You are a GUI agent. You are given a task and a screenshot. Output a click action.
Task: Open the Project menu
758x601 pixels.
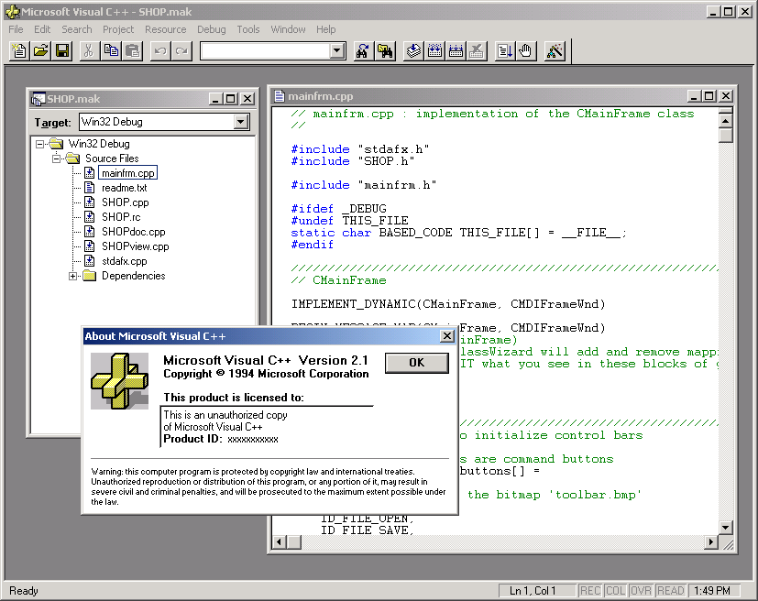[118, 29]
